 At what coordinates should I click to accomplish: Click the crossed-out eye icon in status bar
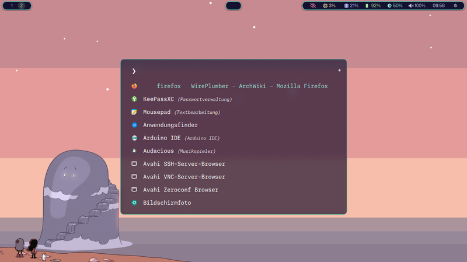(313, 5)
